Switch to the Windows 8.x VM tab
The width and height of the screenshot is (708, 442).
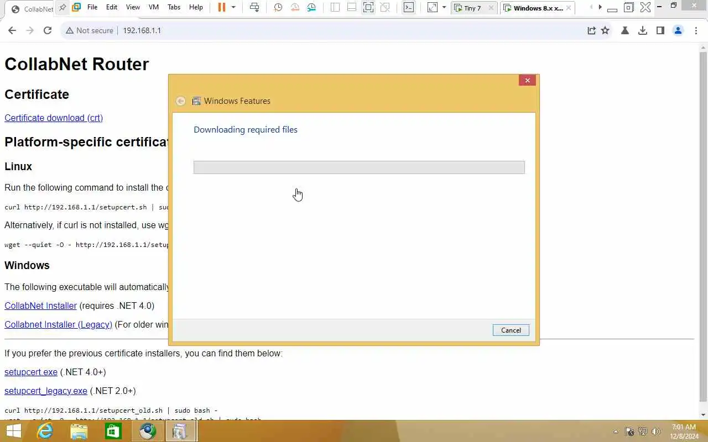tap(538, 8)
